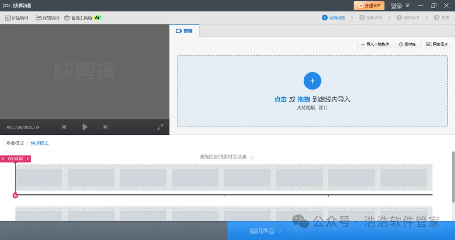Click the blue 点击 link text
This screenshot has height=240, width=455.
[280, 99]
